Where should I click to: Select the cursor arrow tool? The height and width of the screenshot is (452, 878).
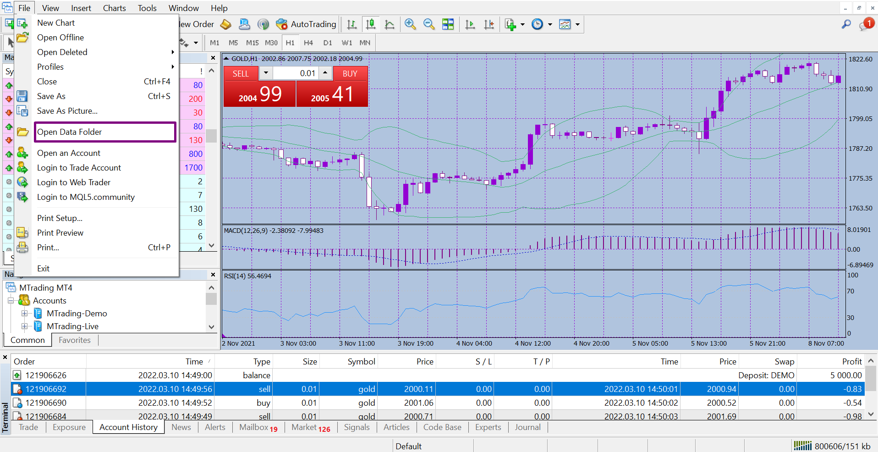click(10, 43)
